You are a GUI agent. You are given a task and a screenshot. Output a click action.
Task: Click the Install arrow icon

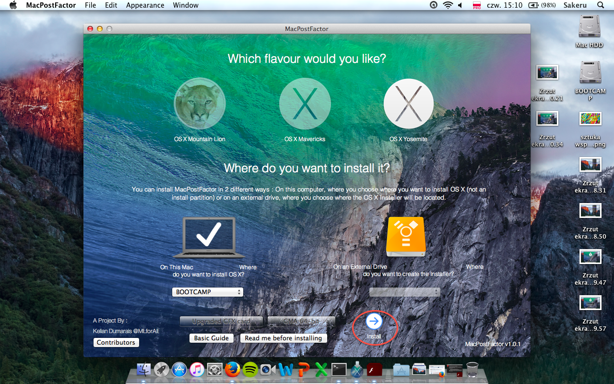point(374,322)
